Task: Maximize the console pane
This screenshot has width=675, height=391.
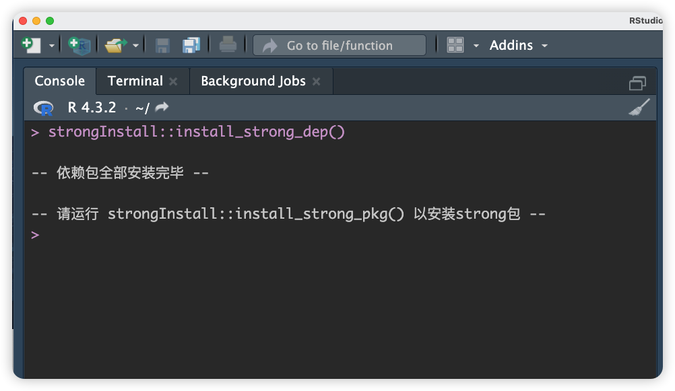Action: click(637, 83)
